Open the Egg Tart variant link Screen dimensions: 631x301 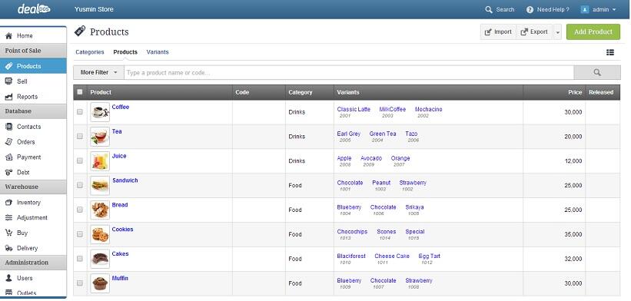click(429, 256)
